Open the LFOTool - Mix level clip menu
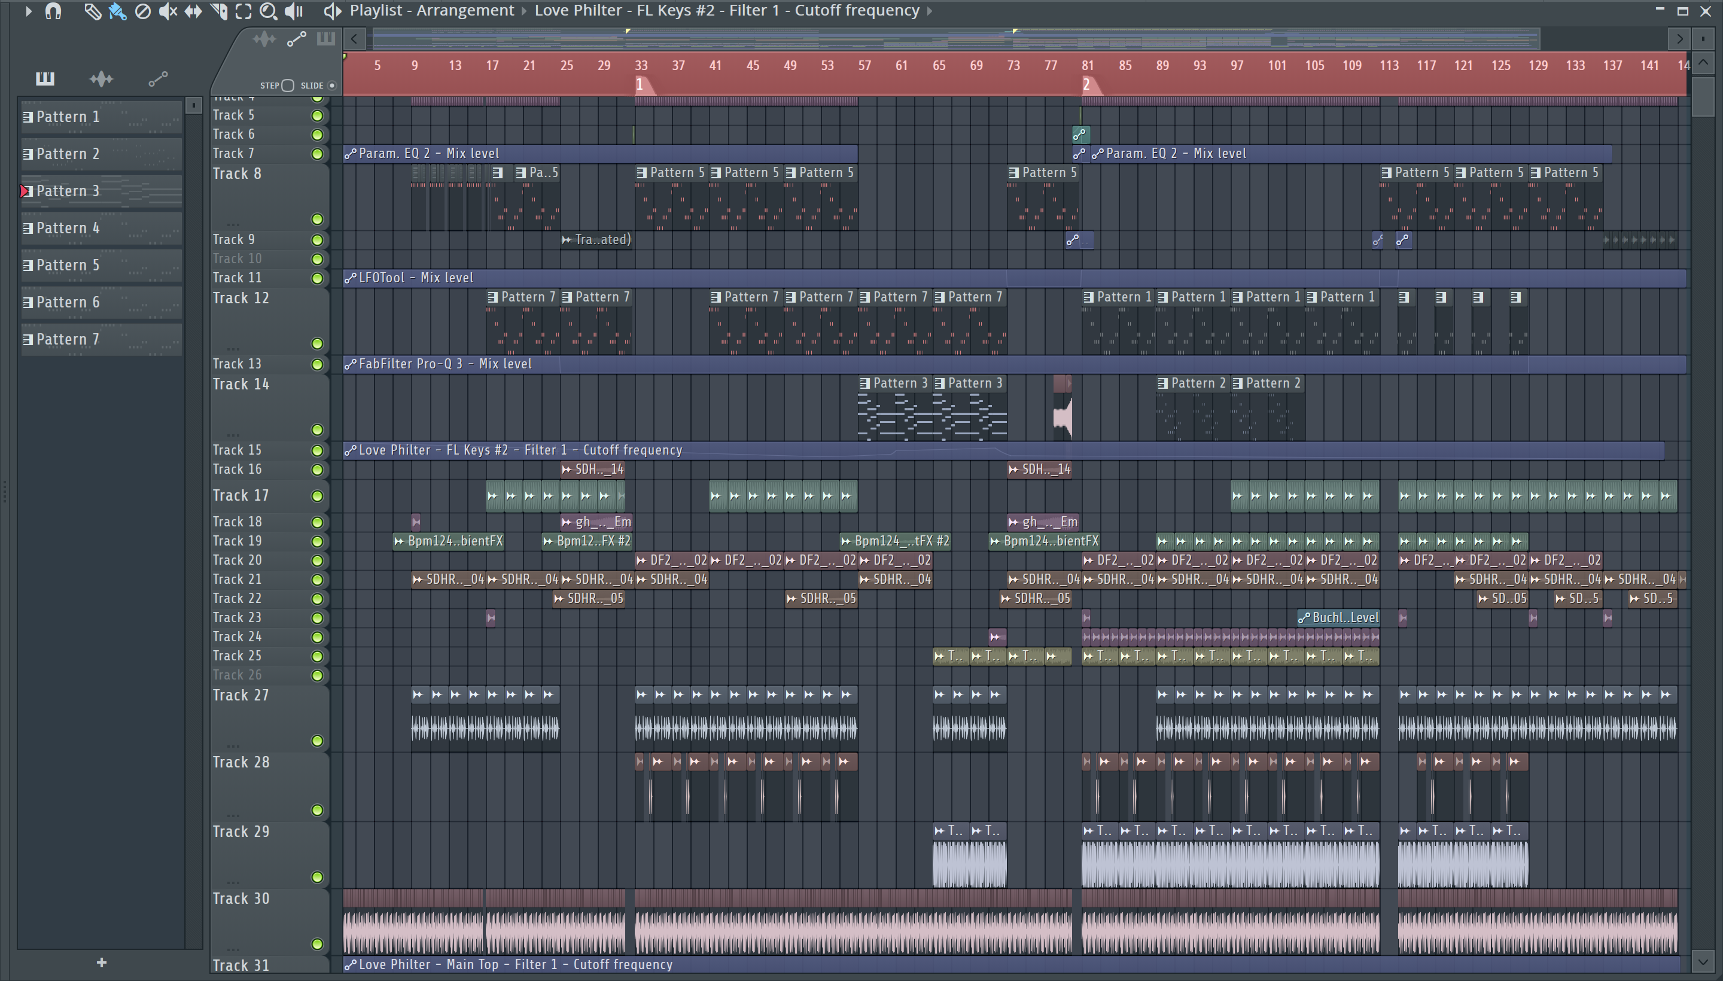1723x981 pixels. (x=351, y=278)
